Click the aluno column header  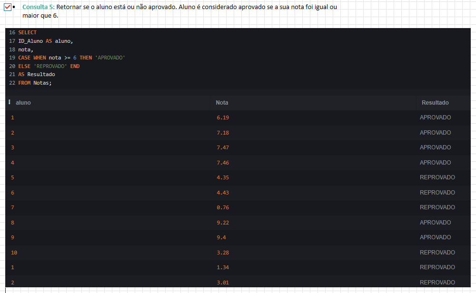pos(23,103)
